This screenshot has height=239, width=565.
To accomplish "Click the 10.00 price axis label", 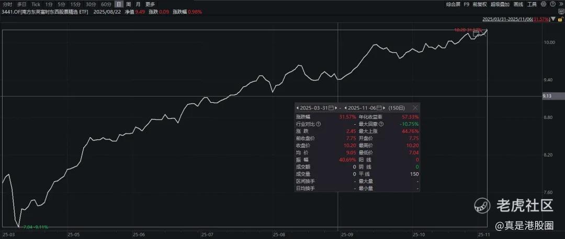I will tap(549, 42).
